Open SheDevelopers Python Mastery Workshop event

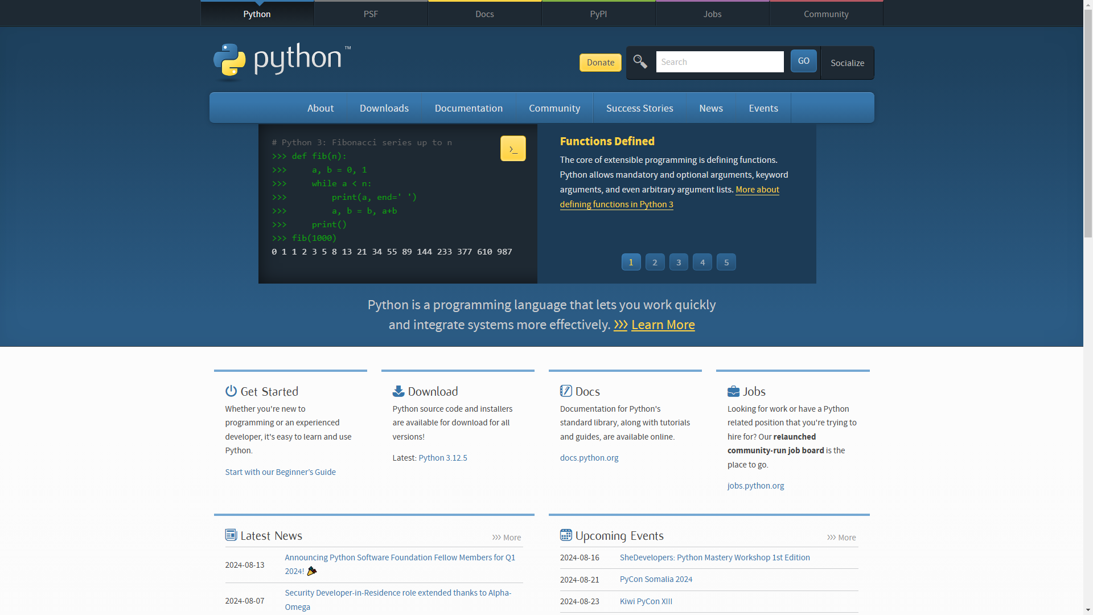coord(714,557)
